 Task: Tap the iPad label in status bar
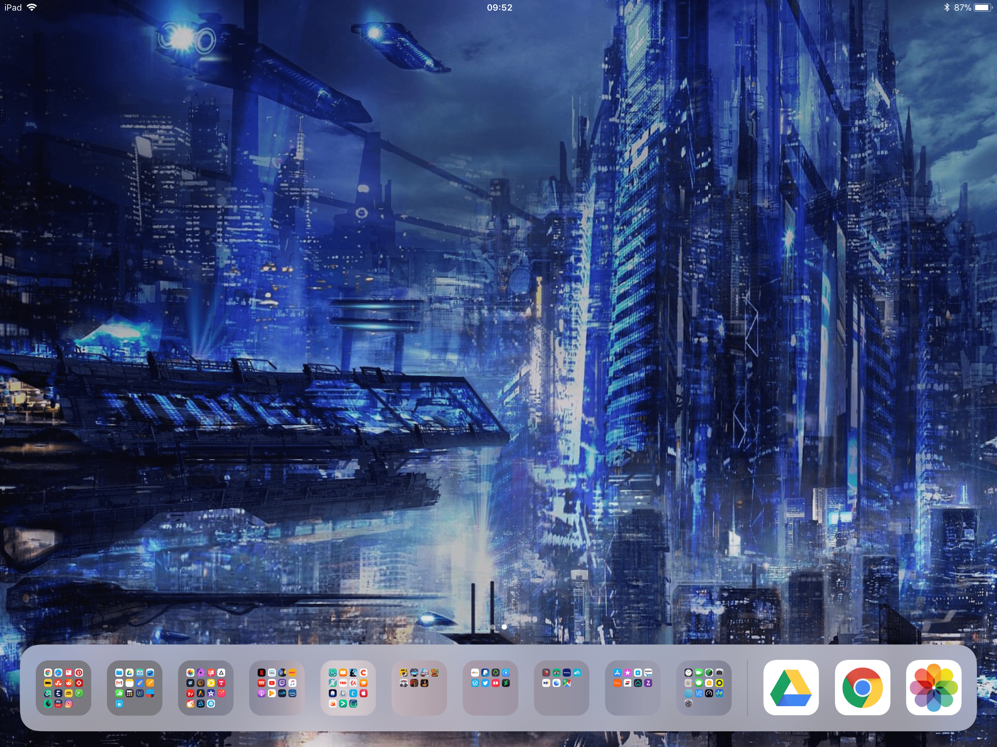13,8
